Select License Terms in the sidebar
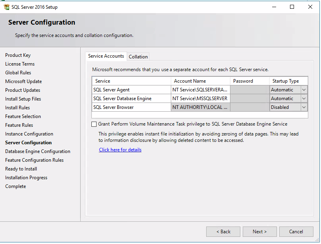The height and width of the screenshot is (244, 321). pyautogui.click(x=20, y=64)
